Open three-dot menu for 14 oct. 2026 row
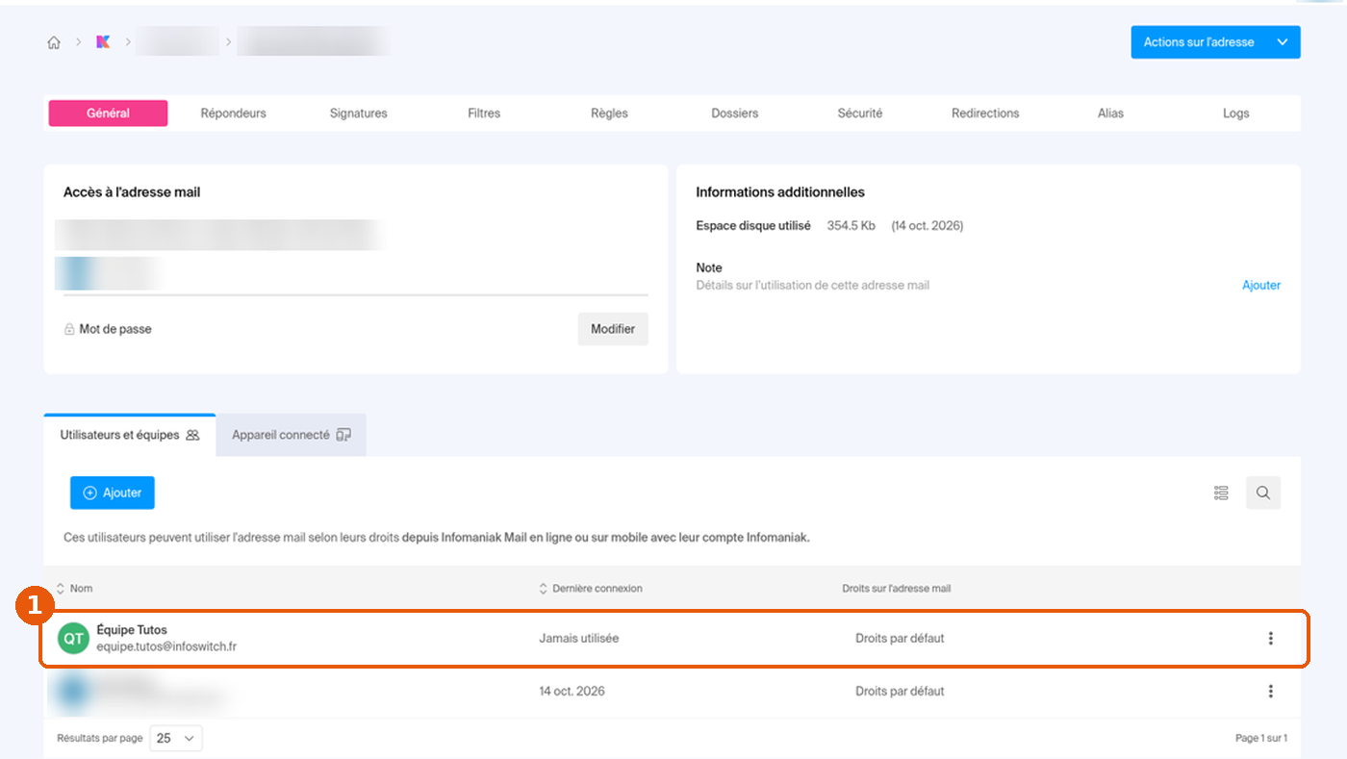 click(x=1271, y=691)
